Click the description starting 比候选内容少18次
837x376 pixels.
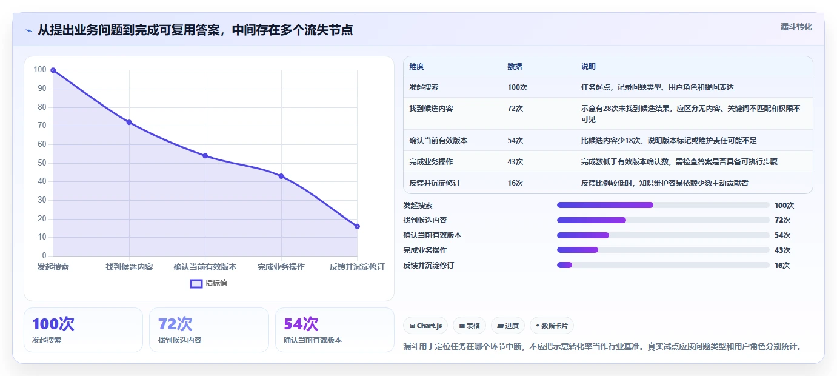[x=669, y=141]
